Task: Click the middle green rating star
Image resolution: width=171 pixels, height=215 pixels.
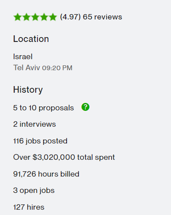Action: tap(35, 17)
